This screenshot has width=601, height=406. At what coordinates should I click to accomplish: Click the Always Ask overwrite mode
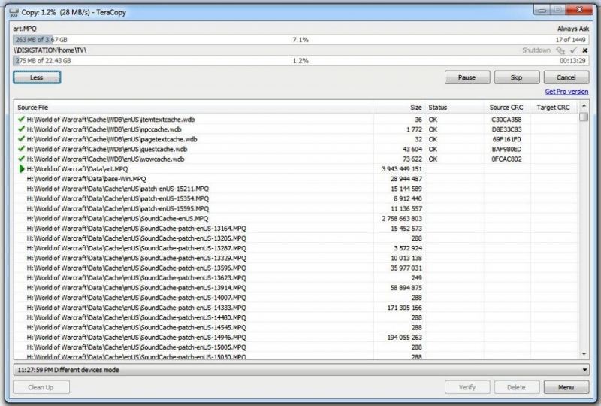point(573,29)
